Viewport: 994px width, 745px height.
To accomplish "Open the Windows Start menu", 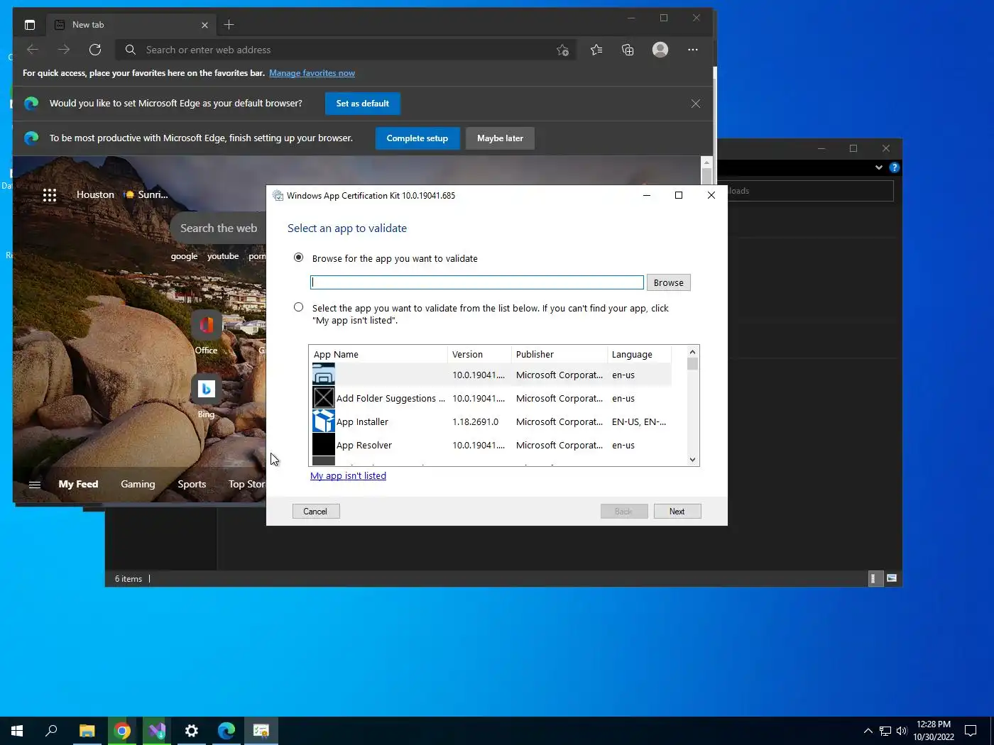I will click(17, 731).
